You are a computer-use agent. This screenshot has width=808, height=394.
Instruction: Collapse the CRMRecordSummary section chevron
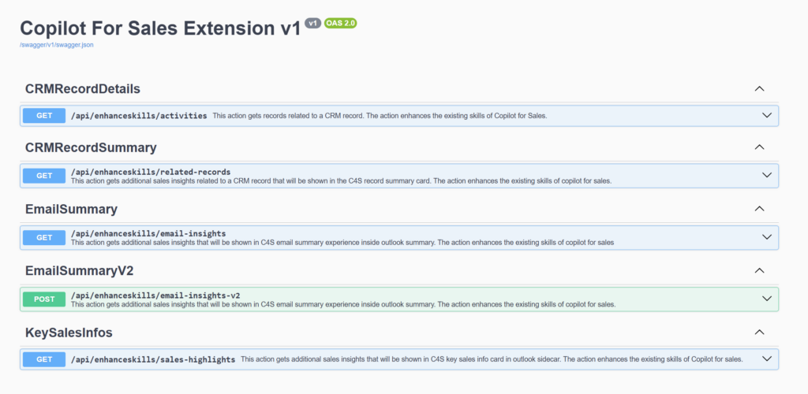tap(759, 147)
